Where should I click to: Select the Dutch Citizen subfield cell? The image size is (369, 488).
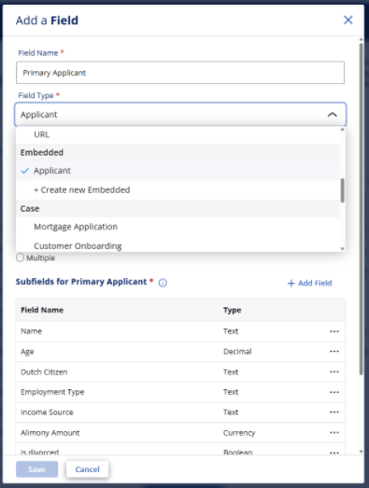click(44, 372)
